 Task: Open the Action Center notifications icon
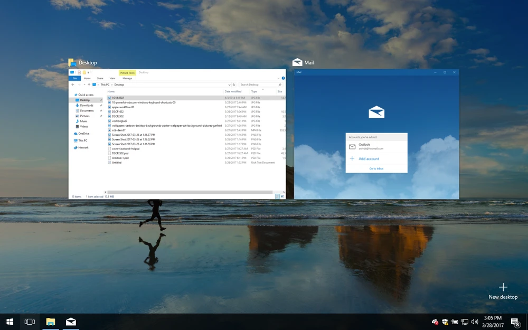coord(515,322)
